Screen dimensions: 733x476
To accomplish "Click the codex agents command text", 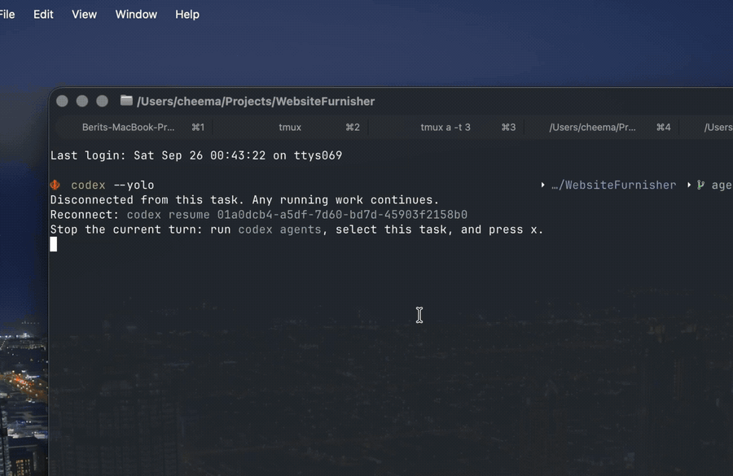I will (x=279, y=229).
